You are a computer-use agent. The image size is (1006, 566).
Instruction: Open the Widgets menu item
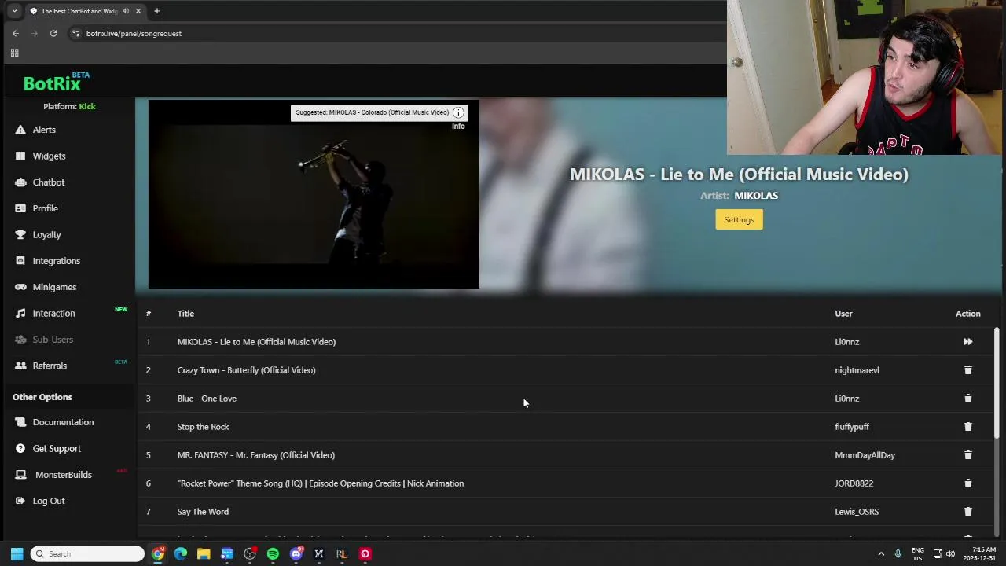(49, 156)
